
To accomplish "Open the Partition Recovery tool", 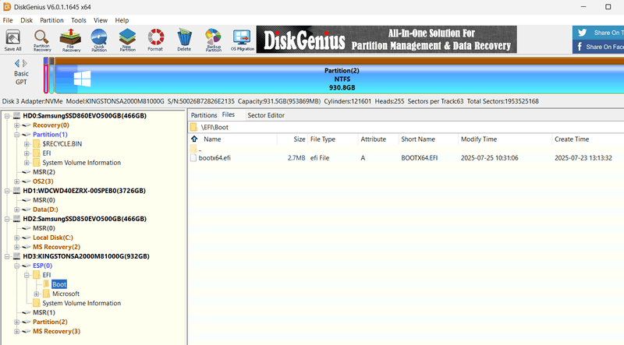I will [x=42, y=40].
